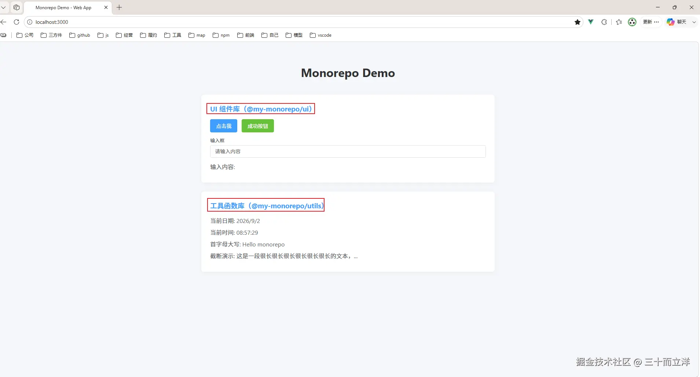The image size is (700, 377).
Task: Open the map bookmark folder
Action: [x=197, y=35]
